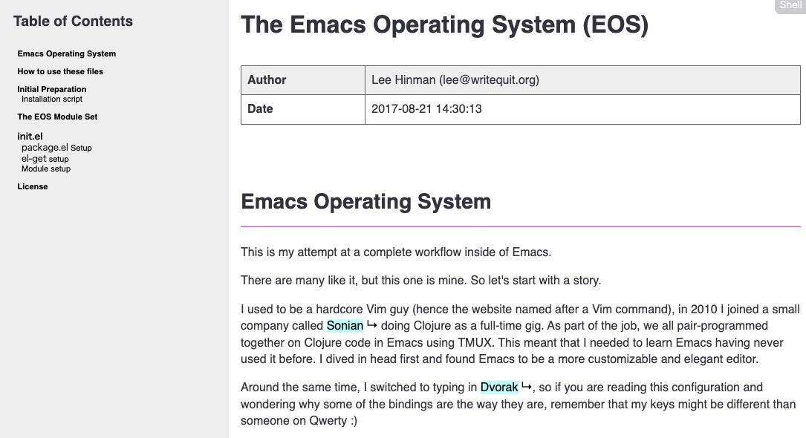View the License section
This screenshot has width=806, height=438.
pyautogui.click(x=33, y=186)
